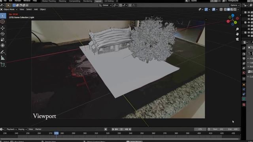Open the View Layer properties tab
253x142 pixels.
click(x=244, y=63)
